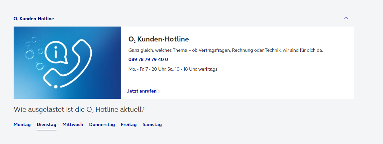This screenshot has height=144, width=383.
Task: Open the blue hotline banner image
Action: (67, 63)
